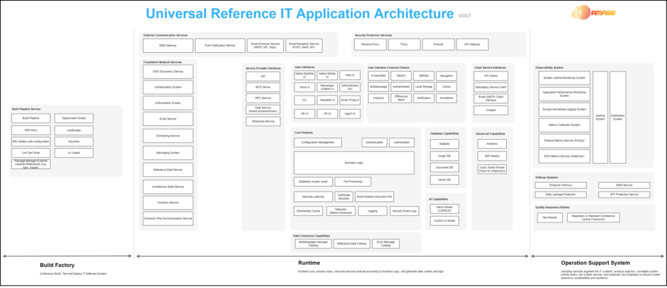Image resolution: width=667 pixels, height=288 pixels.
Task: Click the 'Messaging Service Client' box
Action: (x=491, y=87)
